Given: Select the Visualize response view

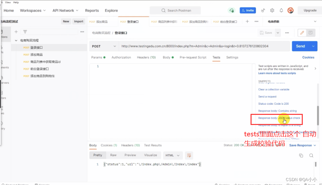Looking at the screenshot, I should point(150,155).
